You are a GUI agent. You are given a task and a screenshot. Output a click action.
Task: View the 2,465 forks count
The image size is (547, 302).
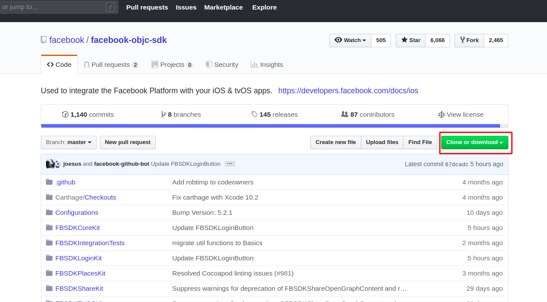(x=496, y=40)
